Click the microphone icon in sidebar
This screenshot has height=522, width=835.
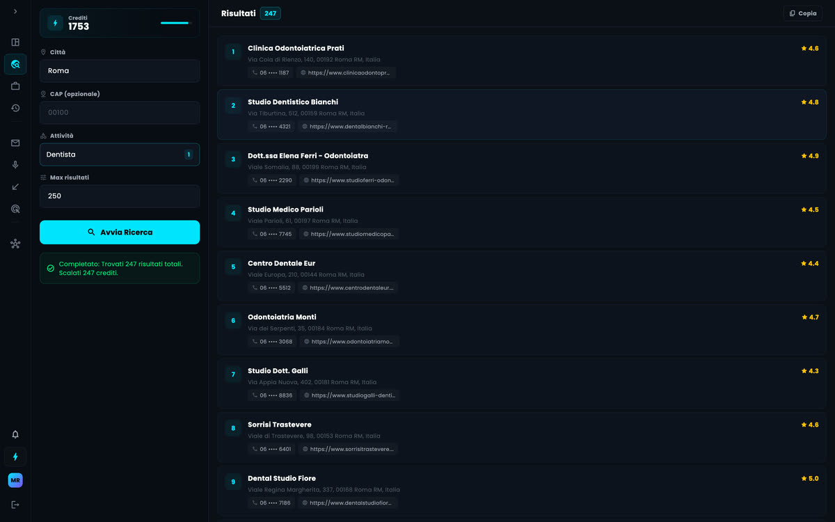point(15,165)
